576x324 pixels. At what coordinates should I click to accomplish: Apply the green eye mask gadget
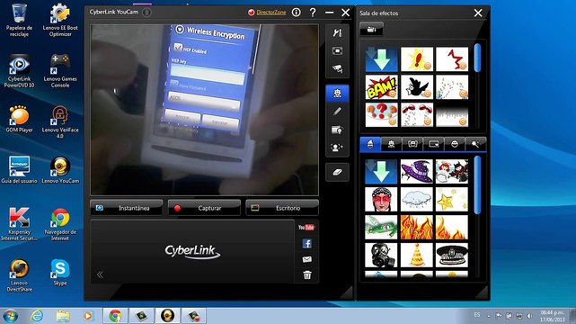coord(381,228)
